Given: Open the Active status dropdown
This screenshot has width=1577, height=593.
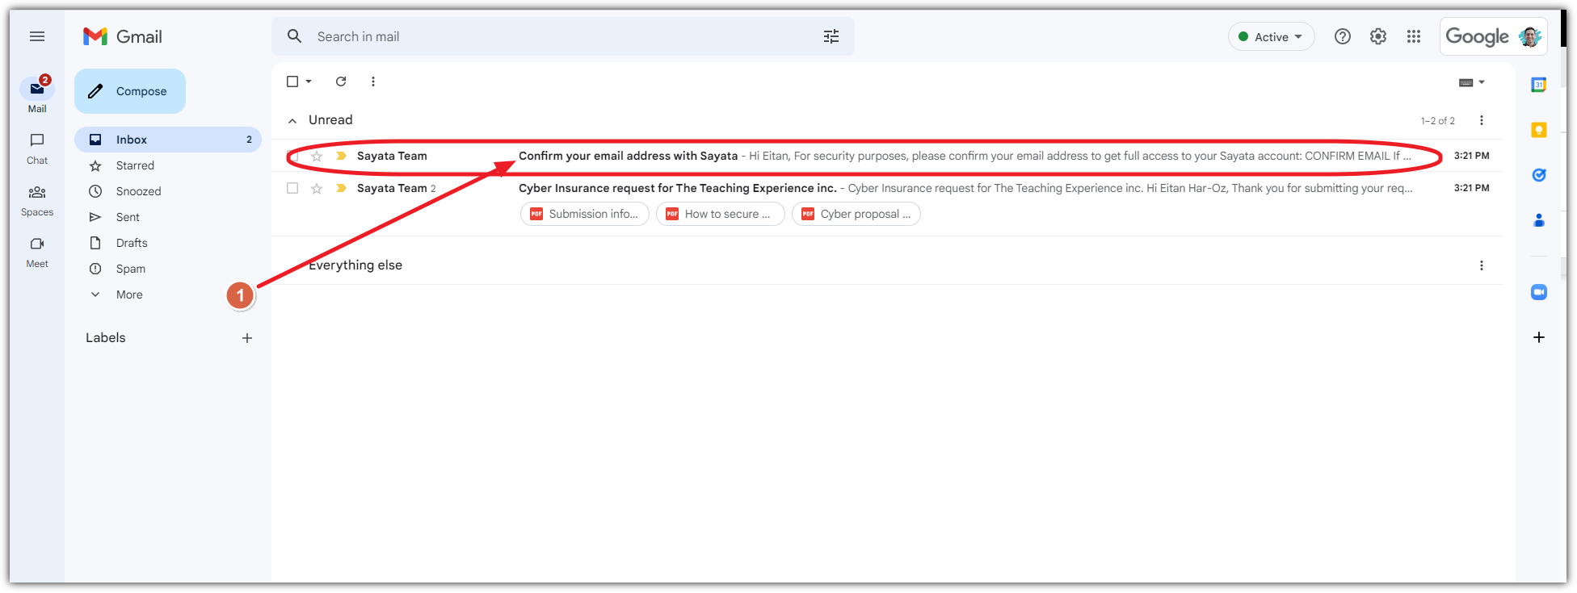Looking at the screenshot, I should coord(1271,36).
